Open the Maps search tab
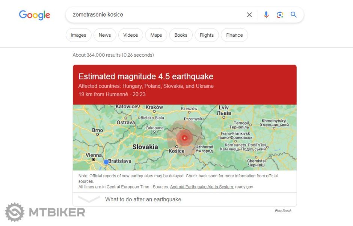This screenshot has width=353, height=226. (x=156, y=35)
